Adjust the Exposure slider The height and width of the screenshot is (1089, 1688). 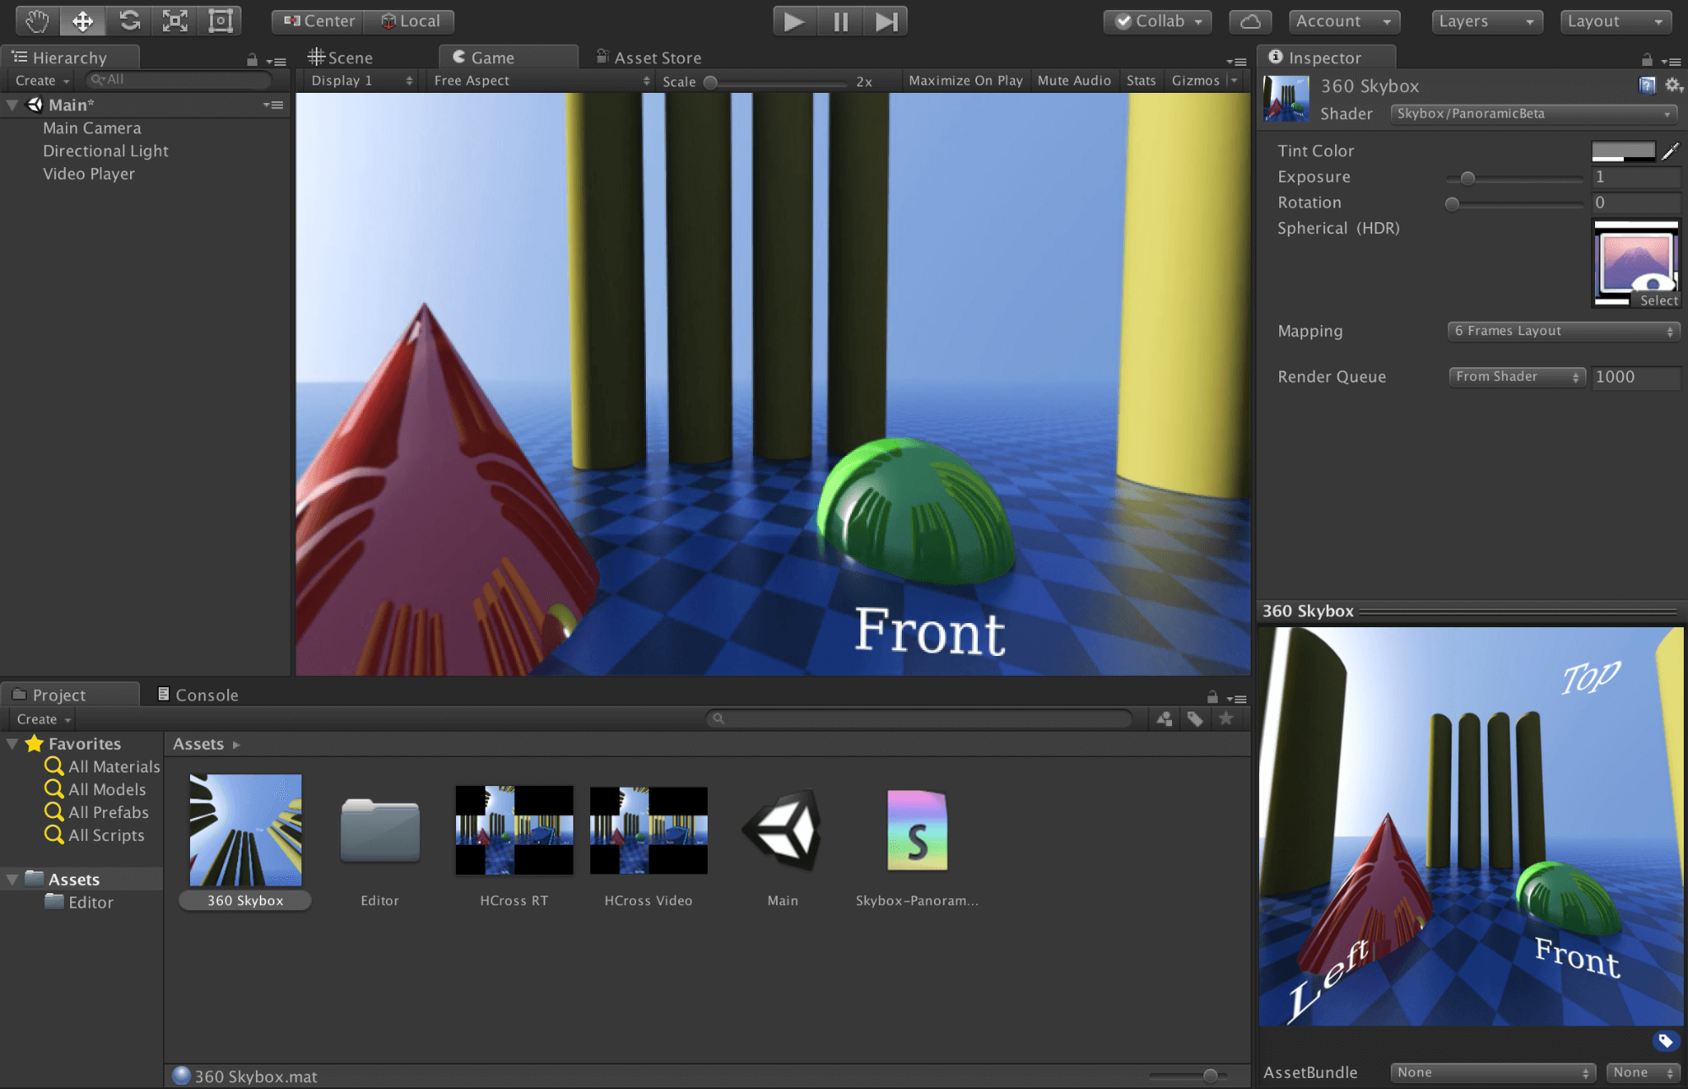(1468, 178)
